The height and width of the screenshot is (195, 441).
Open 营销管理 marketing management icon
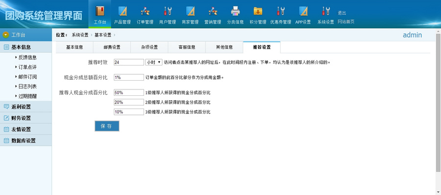point(213,11)
